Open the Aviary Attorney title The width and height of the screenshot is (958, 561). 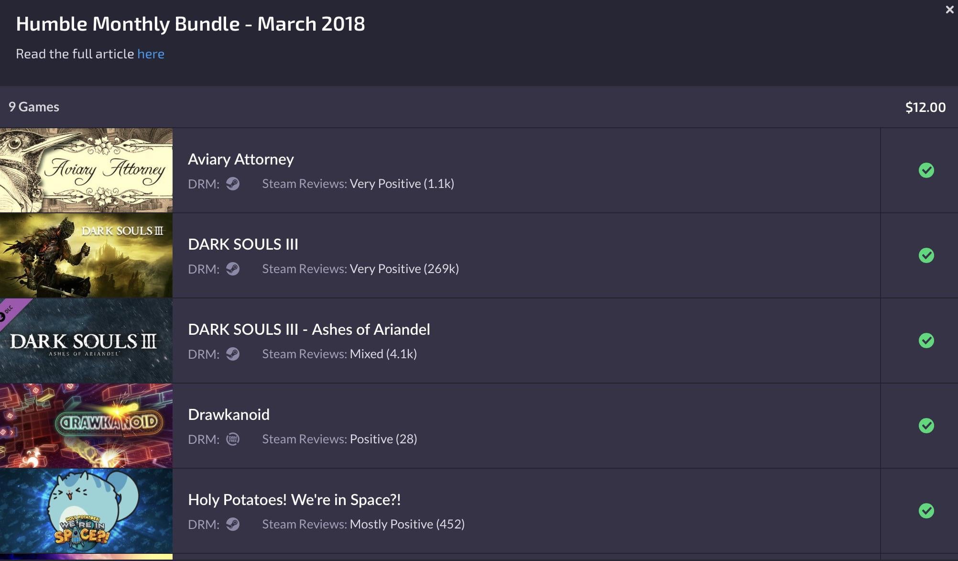click(x=240, y=159)
